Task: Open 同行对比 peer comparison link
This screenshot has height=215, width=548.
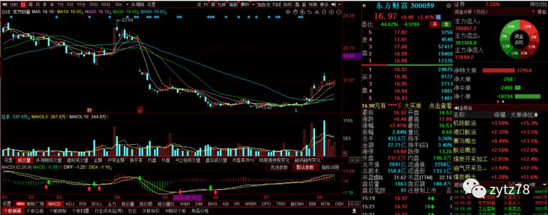Action: (538, 5)
